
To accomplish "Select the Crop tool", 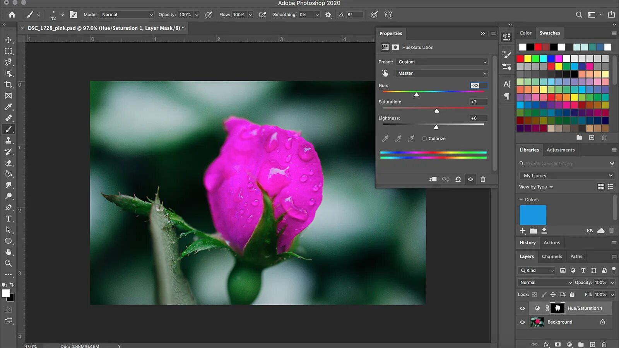I will 8,84.
